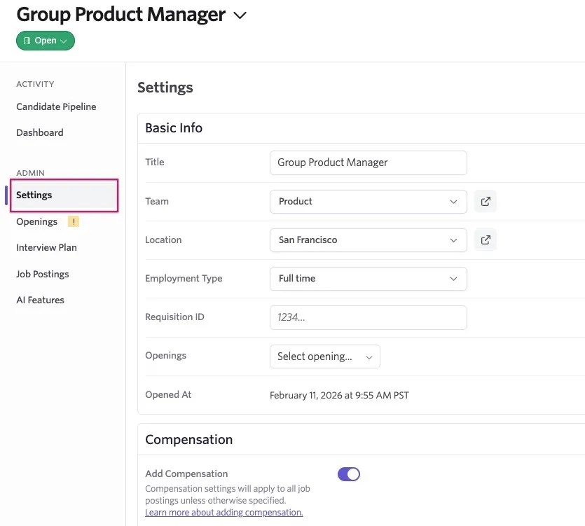Open Dashboard in the sidebar
The width and height of the screenshot is (585, 526).
[x=39, y=132]
